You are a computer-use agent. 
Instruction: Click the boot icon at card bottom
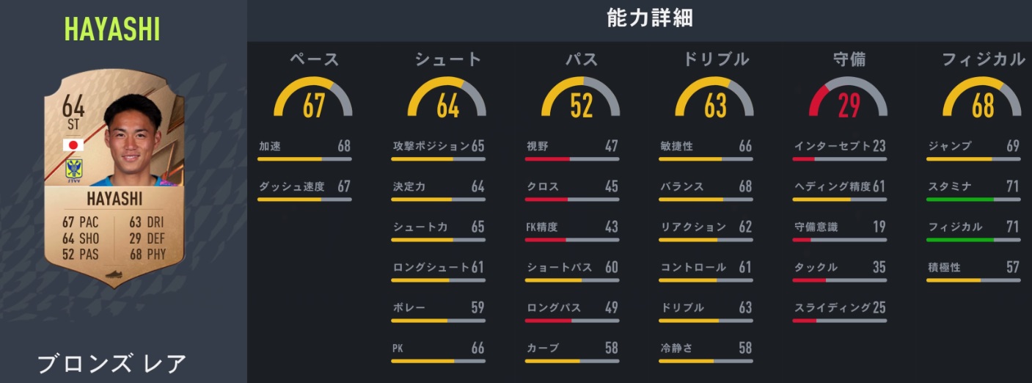tap(112, 276)
